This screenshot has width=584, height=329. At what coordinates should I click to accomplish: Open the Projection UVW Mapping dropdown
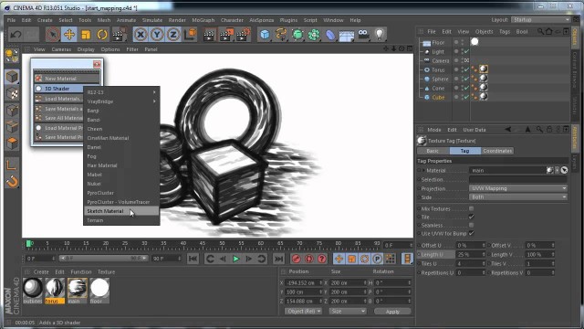point(518,188)
